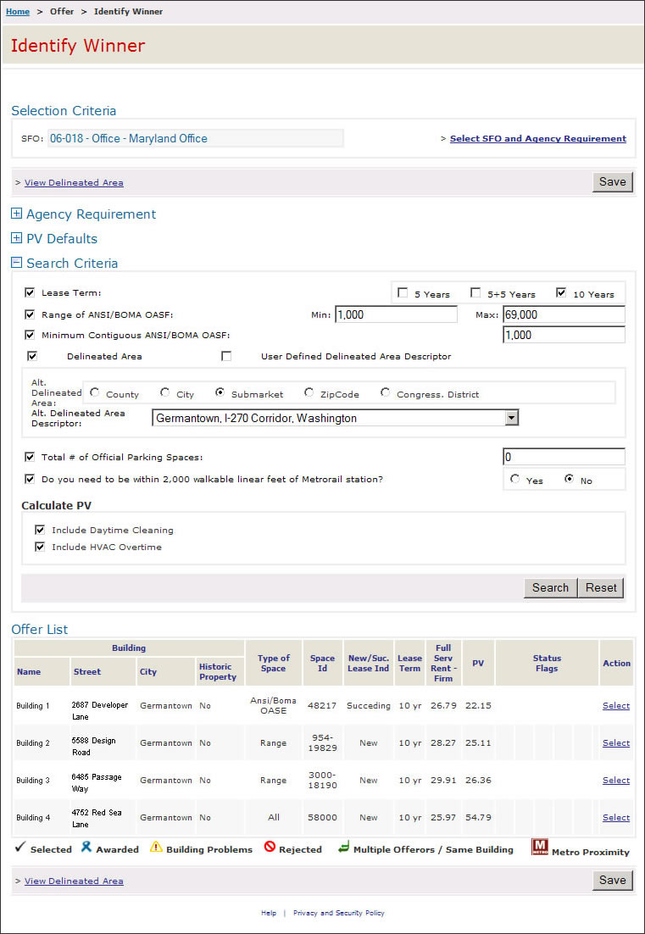Toggle Range of ANSI/BOMA OASF checkbox
Screen dimensions: 645x934
click(x=29, y=314)
